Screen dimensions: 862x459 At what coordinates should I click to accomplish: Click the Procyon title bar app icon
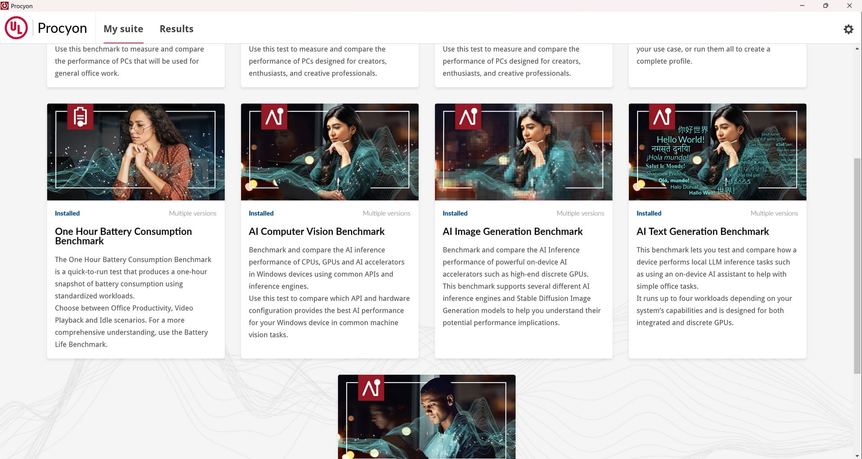pyautogui.click(x=4, y=6)
